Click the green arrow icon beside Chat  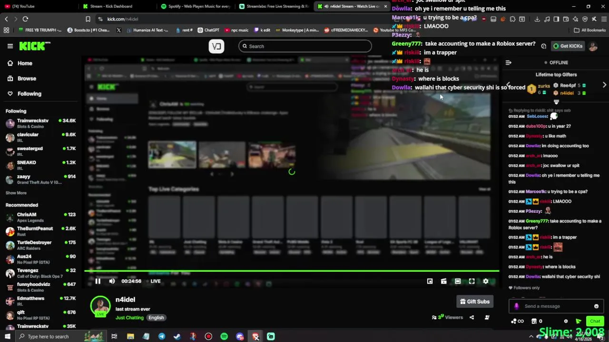point(579,322)
